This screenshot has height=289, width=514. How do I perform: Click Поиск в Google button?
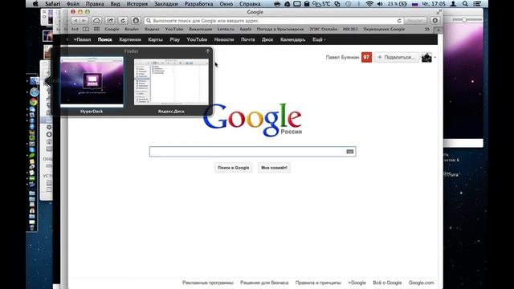pos(234,168)
